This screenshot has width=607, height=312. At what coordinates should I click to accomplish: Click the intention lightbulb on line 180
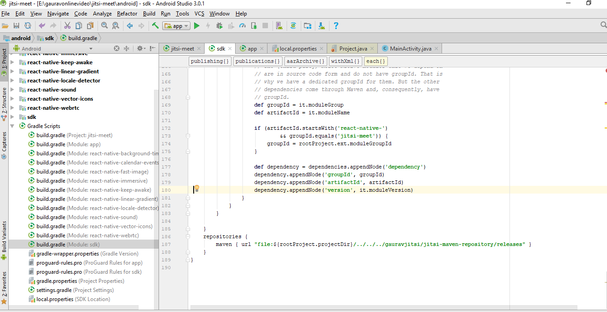pos(197,188)
